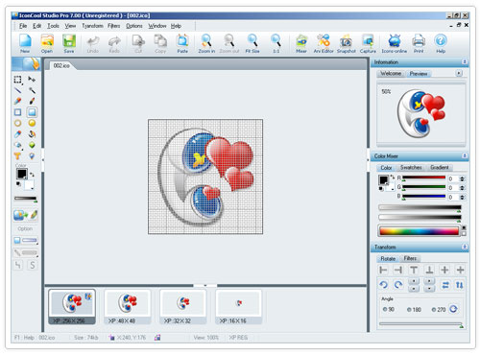The image size is (480, 355).
Task: Open the Filters menu in menu bar
Action: (x=113, y=26)
